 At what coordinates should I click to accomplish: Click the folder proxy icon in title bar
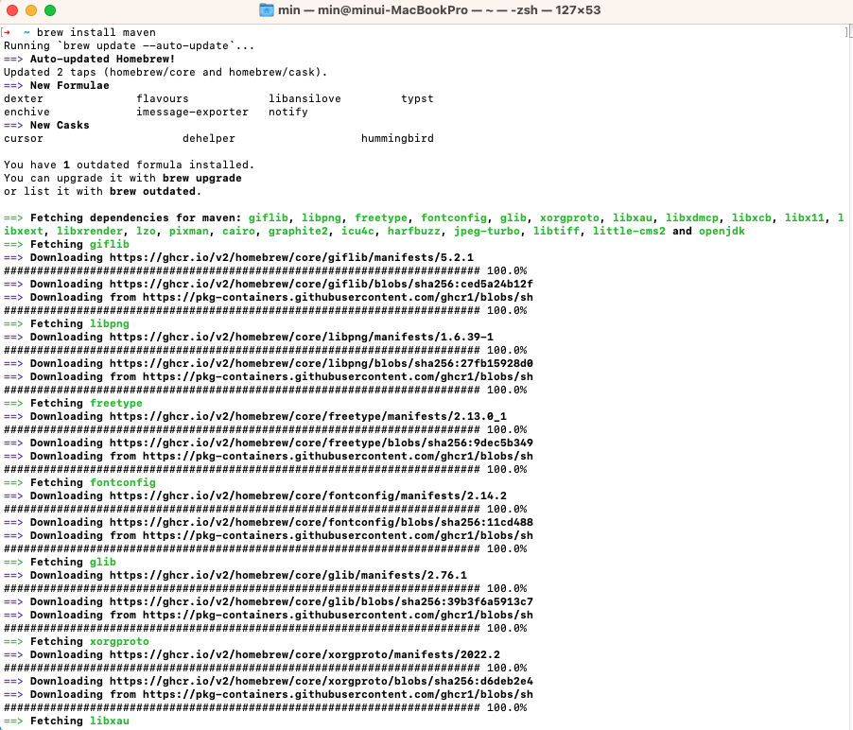(266, 9)
